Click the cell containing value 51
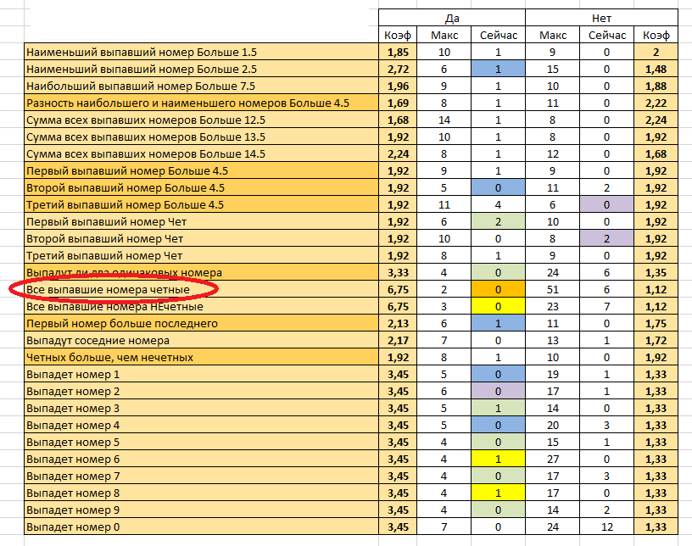Image resolution: width=692 pixels, height=546 pixels. pos(554,290)
